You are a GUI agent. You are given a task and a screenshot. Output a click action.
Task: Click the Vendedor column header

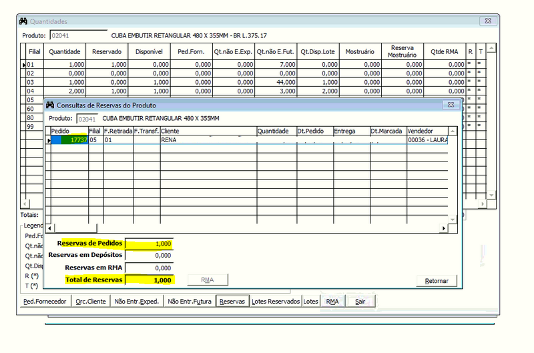coord(427,131)
